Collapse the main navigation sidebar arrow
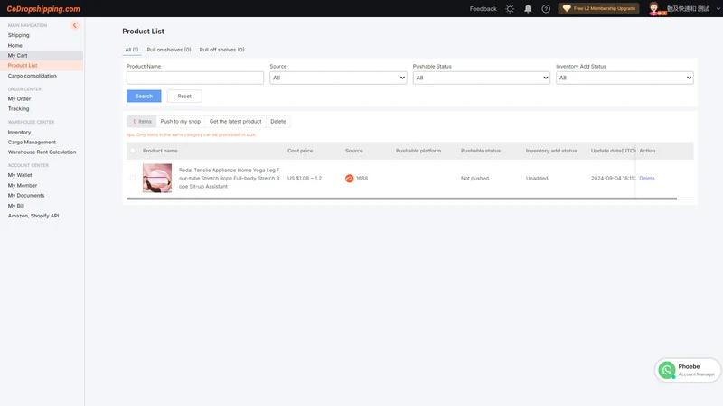 75,25
